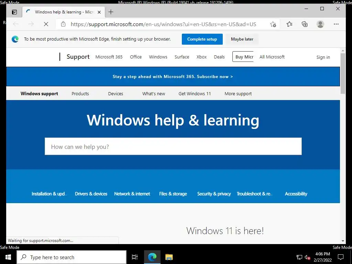Screen dimensions: 352x264
Task: Open Troubleshoot & repair category
Action: tap(255, 194)
